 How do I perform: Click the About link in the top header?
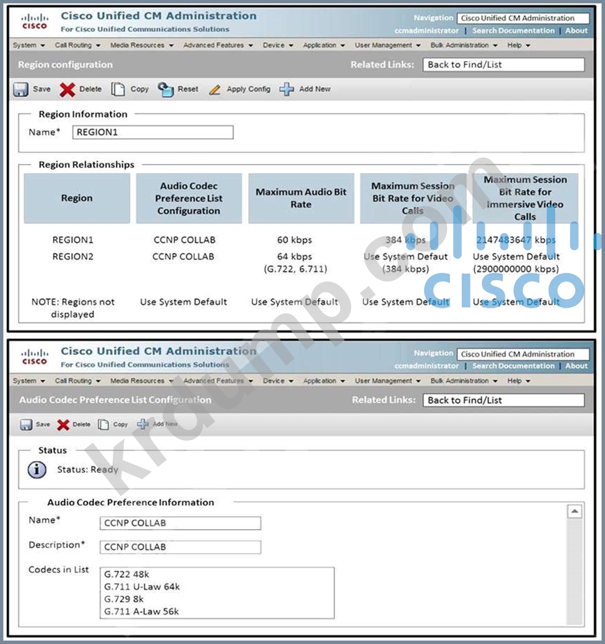[576, 31]
